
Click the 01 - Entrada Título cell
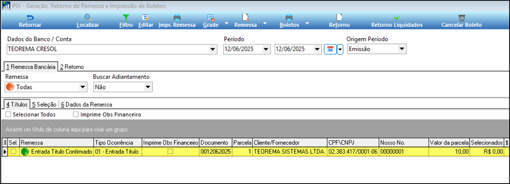click(x=118, y=151)
